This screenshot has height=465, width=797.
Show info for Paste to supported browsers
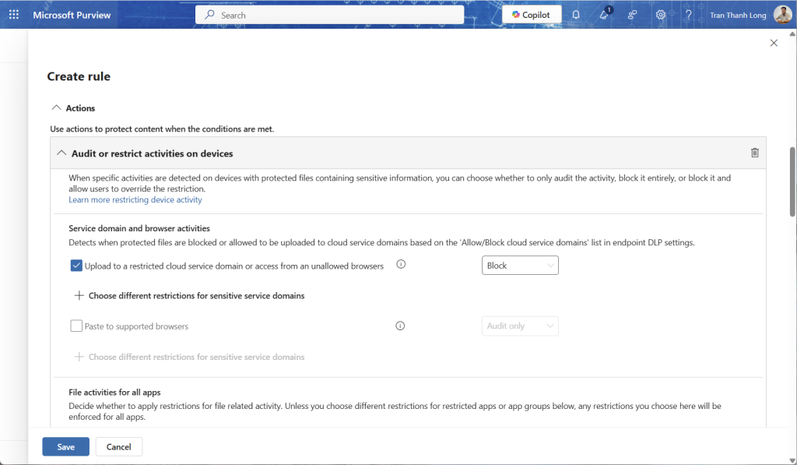(400, 326)
